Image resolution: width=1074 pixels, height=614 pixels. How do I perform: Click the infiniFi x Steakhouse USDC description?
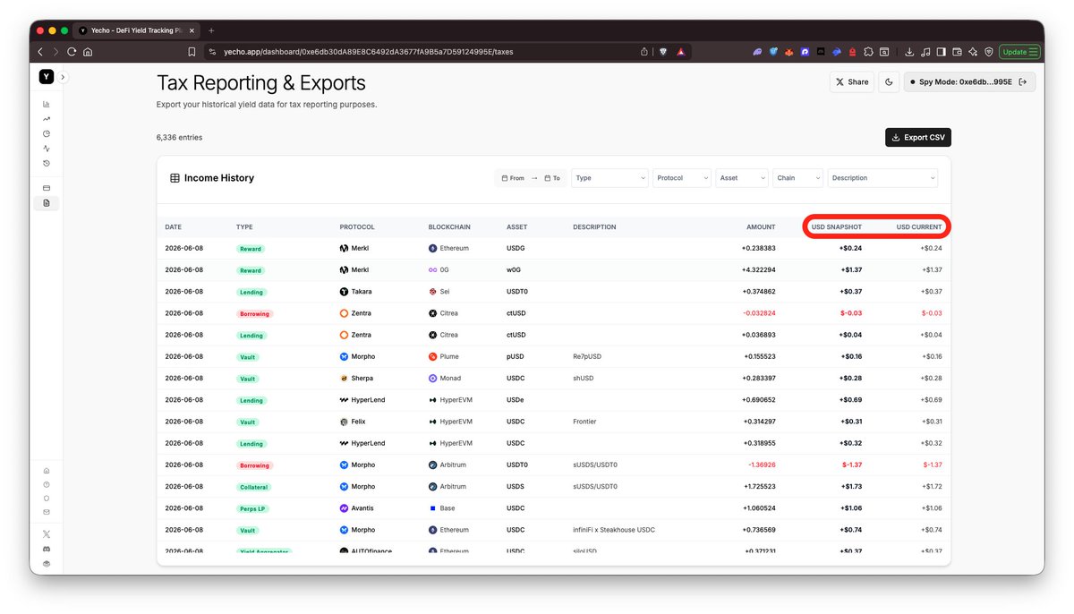point(614,530)
